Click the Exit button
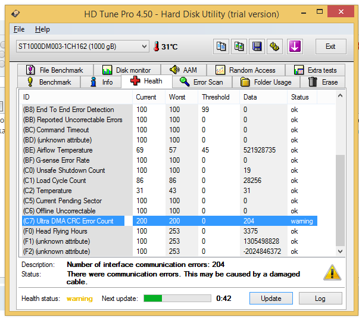This screenshot has width=359, height=320. tap(330, 46)
